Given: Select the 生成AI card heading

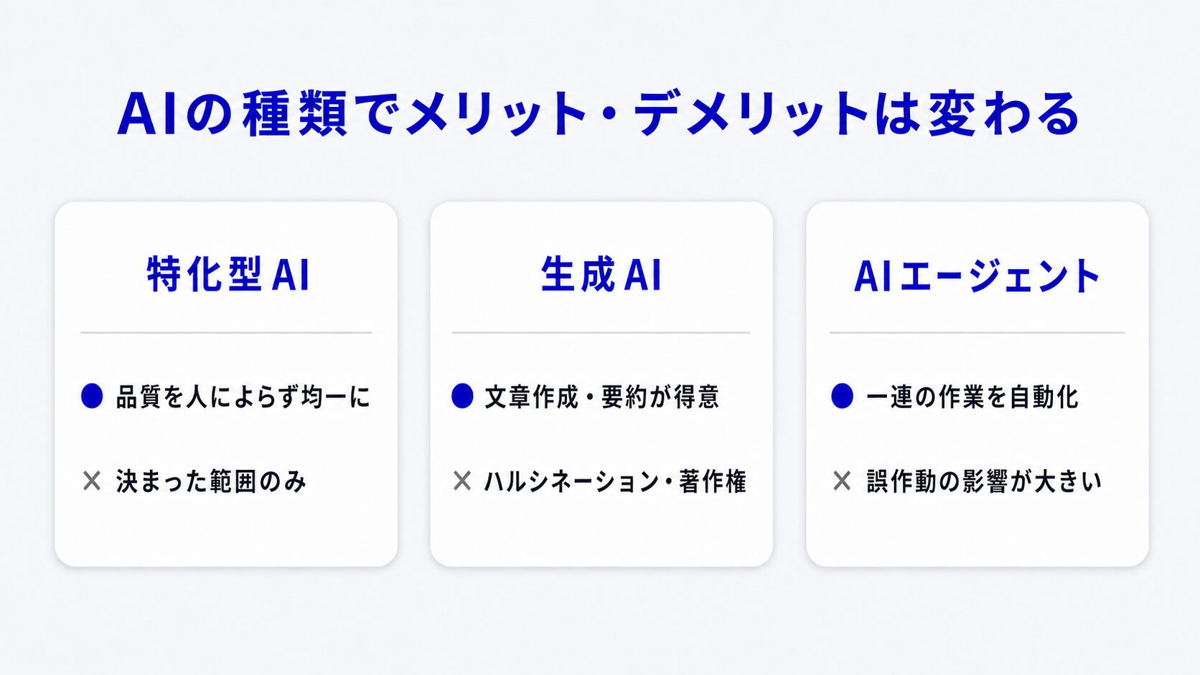Looking at the screenshot, I should (601, 275).
